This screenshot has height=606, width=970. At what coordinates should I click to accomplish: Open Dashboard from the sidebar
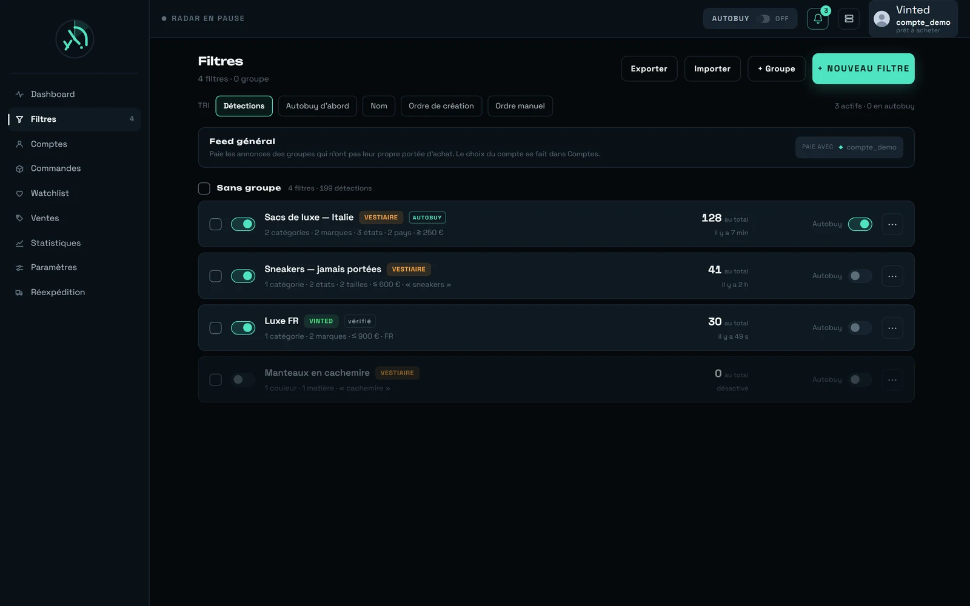[x=75, y=94]
